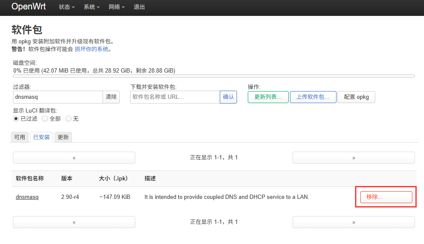Select the 全部 radio option

point(45,119)
